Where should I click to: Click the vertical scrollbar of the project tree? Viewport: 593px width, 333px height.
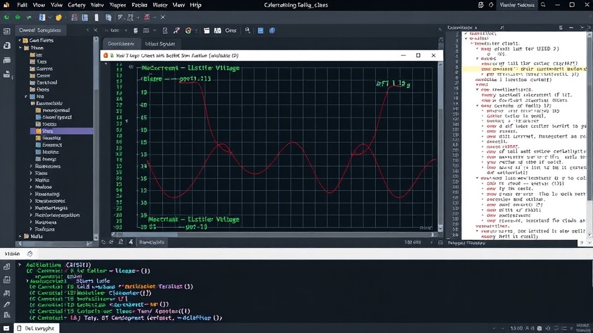[x=96, y=140]
